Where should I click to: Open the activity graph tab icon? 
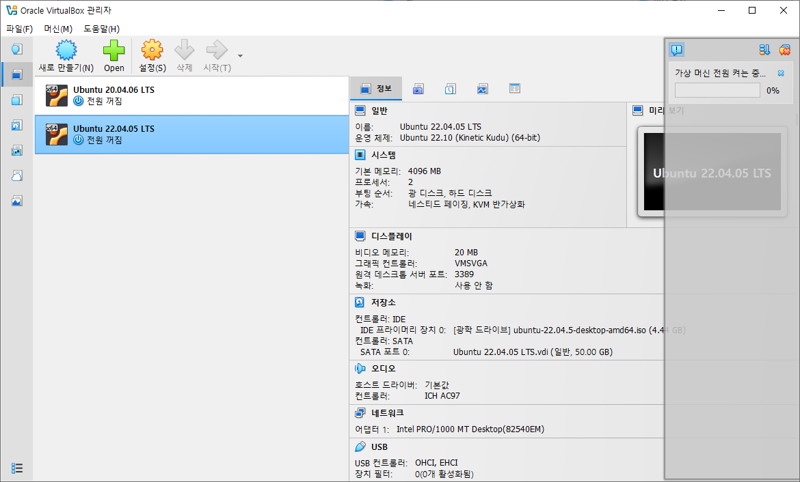point(482,89)
